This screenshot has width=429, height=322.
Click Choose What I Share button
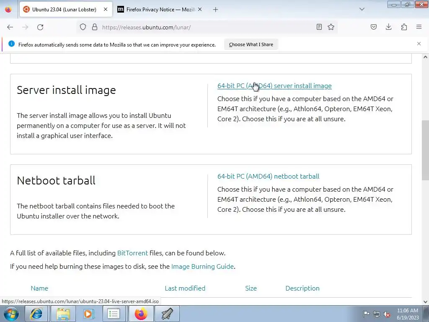coord(251,44)
